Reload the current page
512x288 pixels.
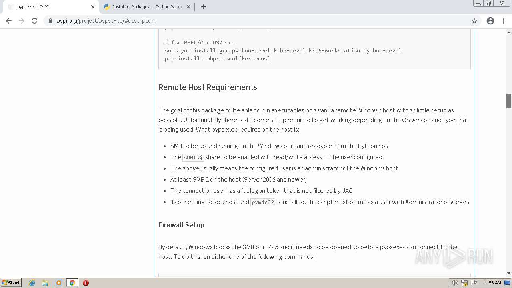tap(34, 21)
